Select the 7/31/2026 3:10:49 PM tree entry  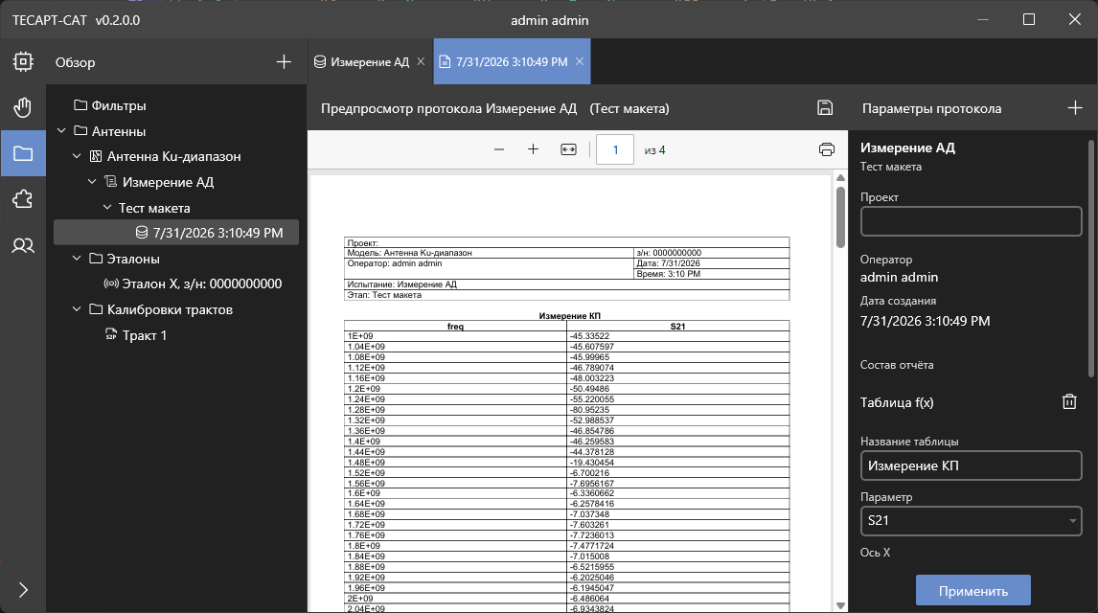176,233
